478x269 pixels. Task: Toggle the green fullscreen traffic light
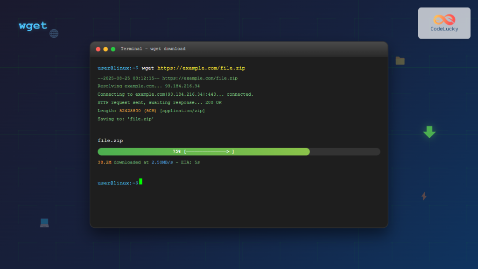pos(112,49)
